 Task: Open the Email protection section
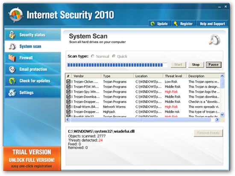[x=32, y=69]
